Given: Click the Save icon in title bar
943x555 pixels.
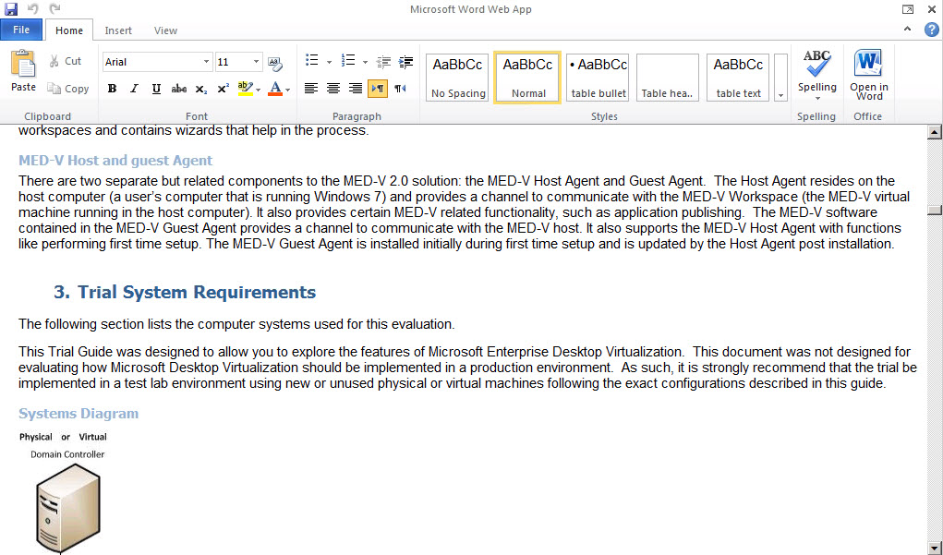Looking at the screenshot, I should click(x=11, y=9).
